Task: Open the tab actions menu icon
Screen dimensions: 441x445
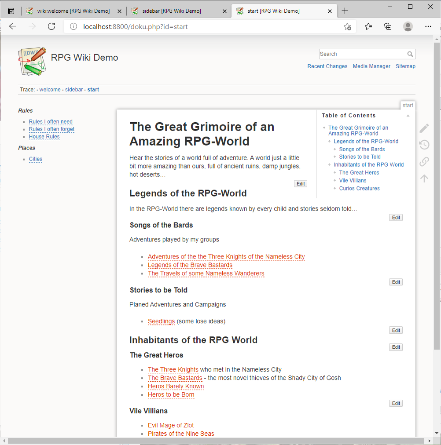Action: click(x=11, y=11)
